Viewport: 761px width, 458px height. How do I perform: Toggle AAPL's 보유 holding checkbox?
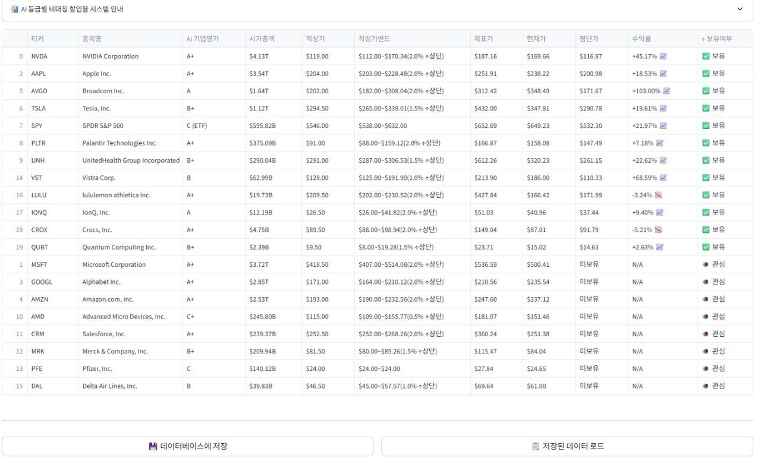point(705,73)
